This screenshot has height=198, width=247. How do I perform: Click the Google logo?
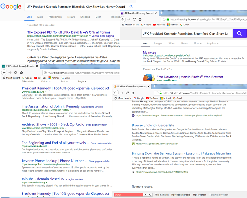tap(11, 6)
